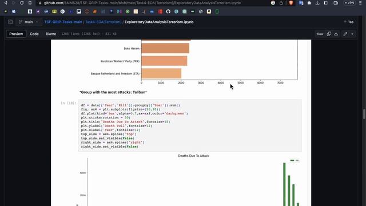Open the Task4-EDA(Terrorism) breadcrumb link
The image size is (366, 206).
pos(103,22)
